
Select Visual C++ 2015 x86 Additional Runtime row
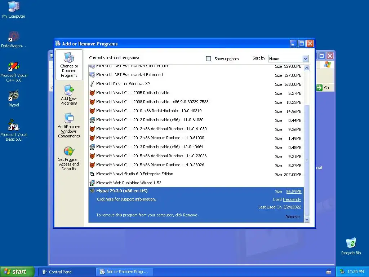[x=196, y=156]
